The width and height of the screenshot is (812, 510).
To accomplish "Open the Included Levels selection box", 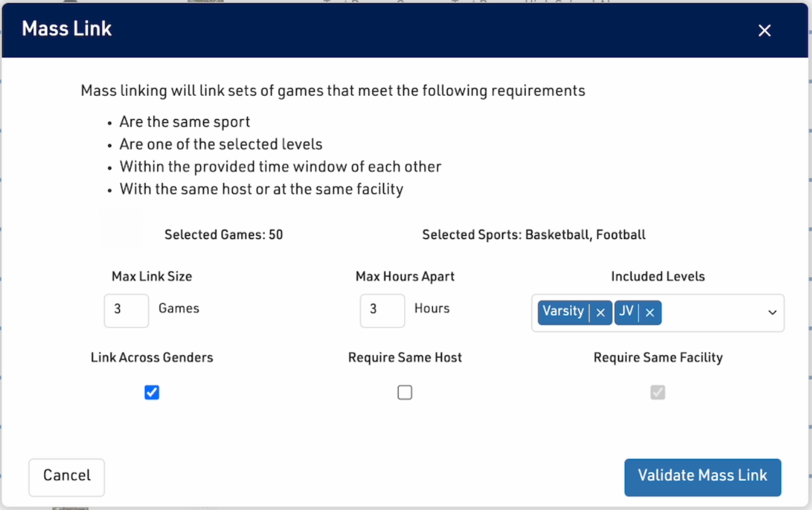I will pos(712,313).
